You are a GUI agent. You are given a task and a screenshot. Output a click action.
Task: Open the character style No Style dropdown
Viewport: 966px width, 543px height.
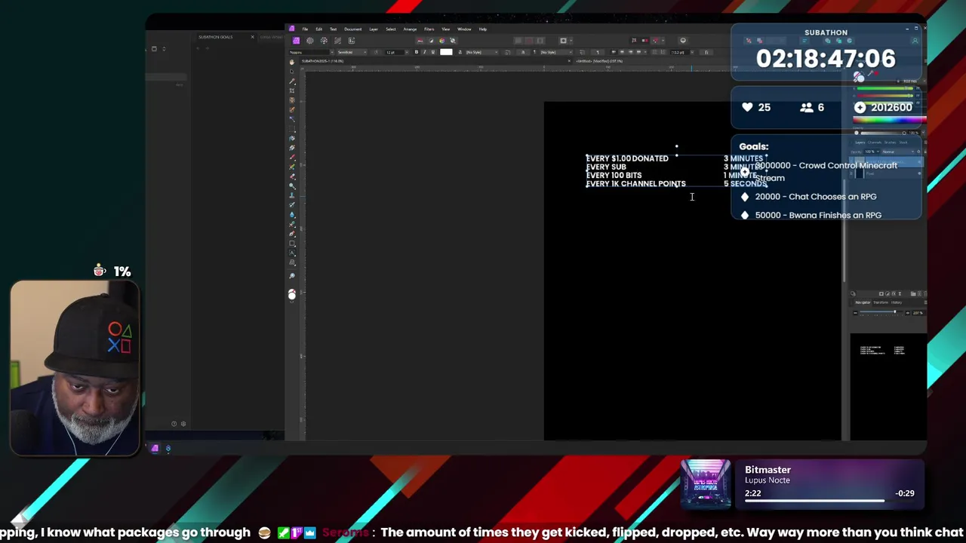482,52
